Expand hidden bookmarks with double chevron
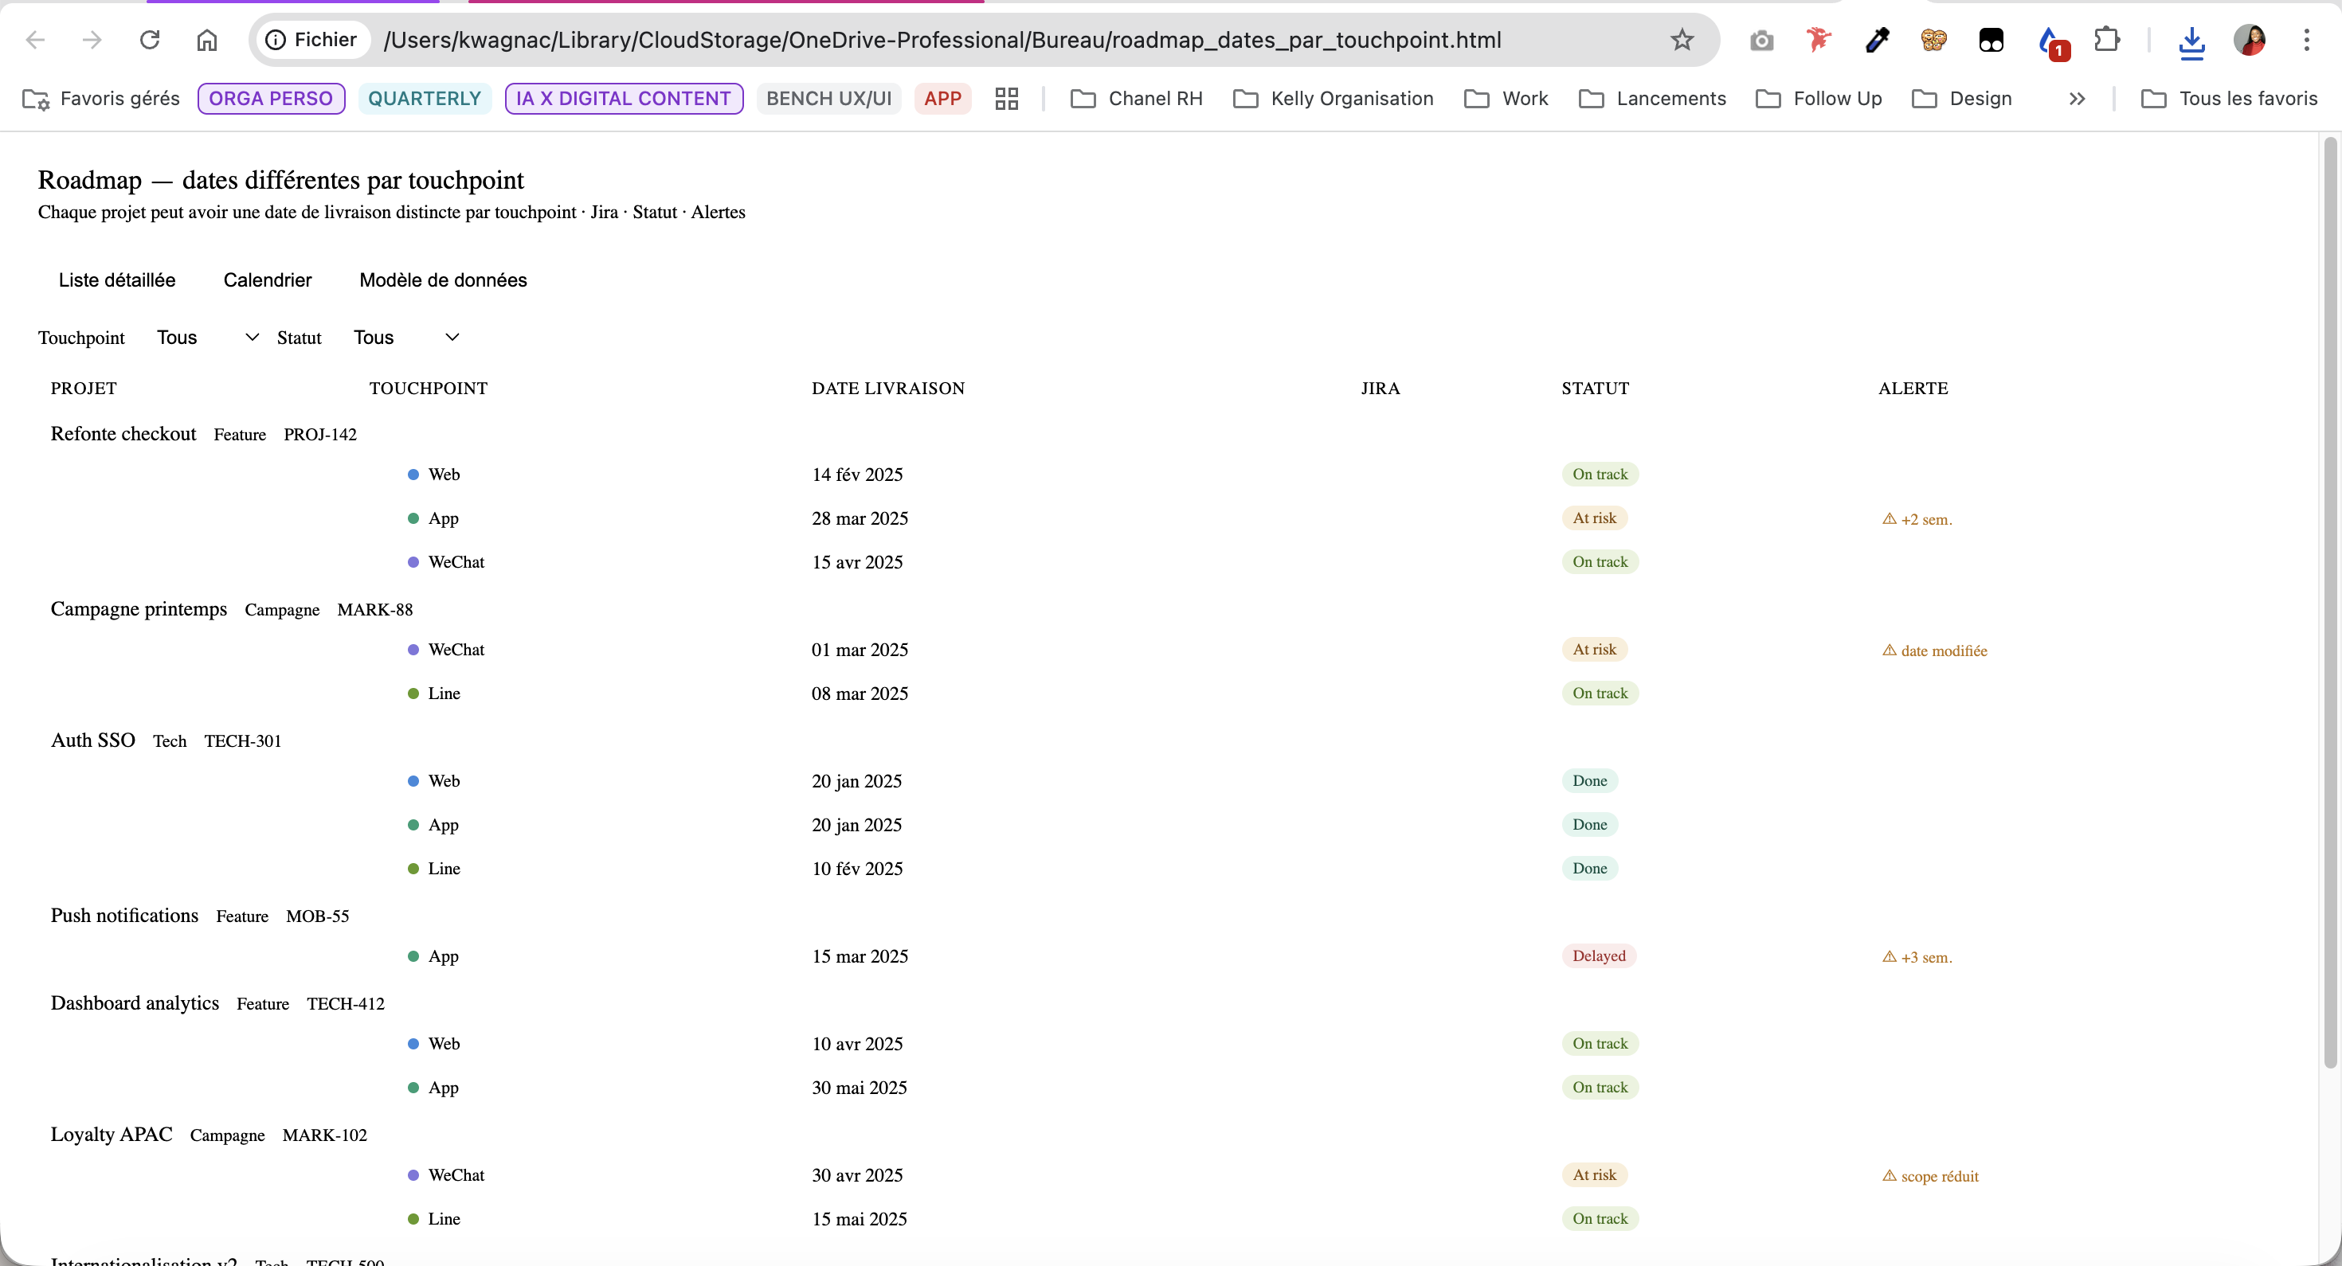This screenshot has height=1266, width=2342. point(2077,98)
